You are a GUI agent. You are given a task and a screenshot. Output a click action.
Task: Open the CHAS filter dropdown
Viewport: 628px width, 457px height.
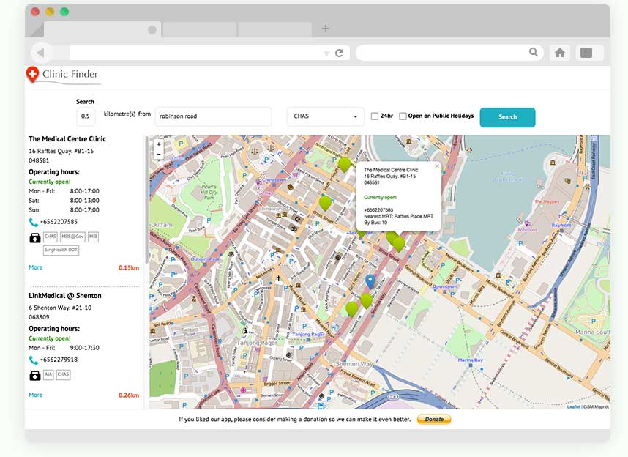click(325, 116)
